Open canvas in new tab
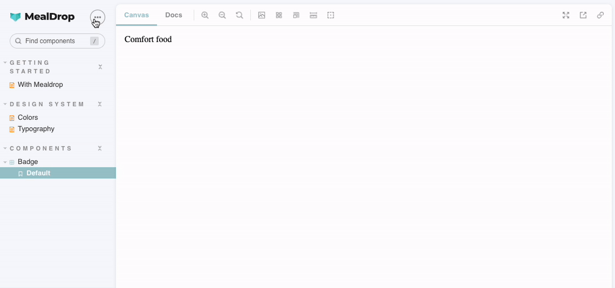The height and width of the screenshot is (288, 615). [583, 15]
